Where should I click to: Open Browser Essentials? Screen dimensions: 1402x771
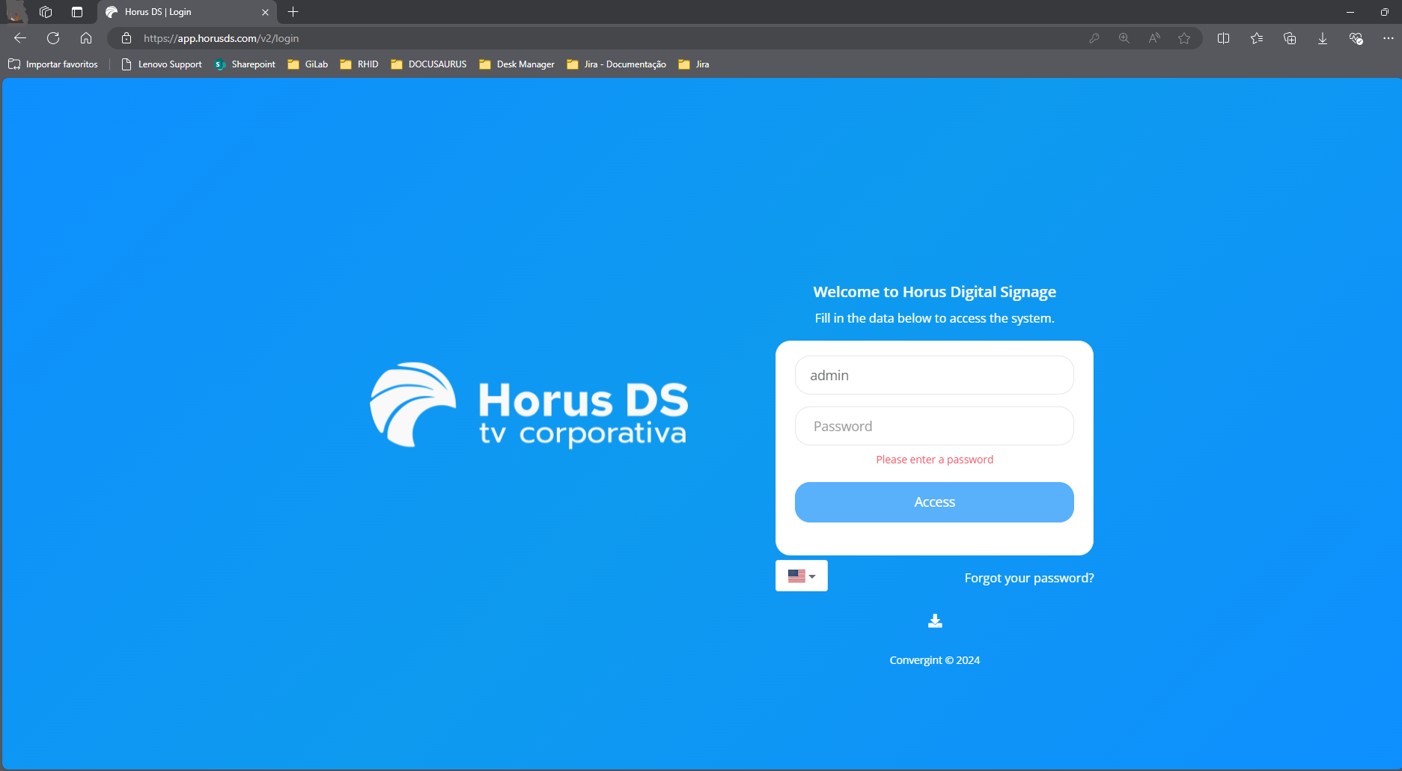pos(1356,38)
